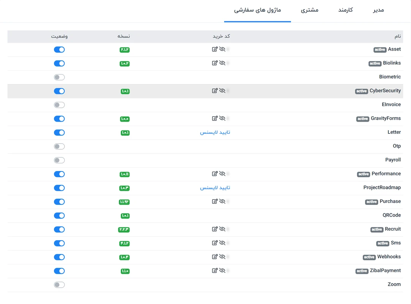
Task: Go to the مشتری tab
Action: point(310,10)
